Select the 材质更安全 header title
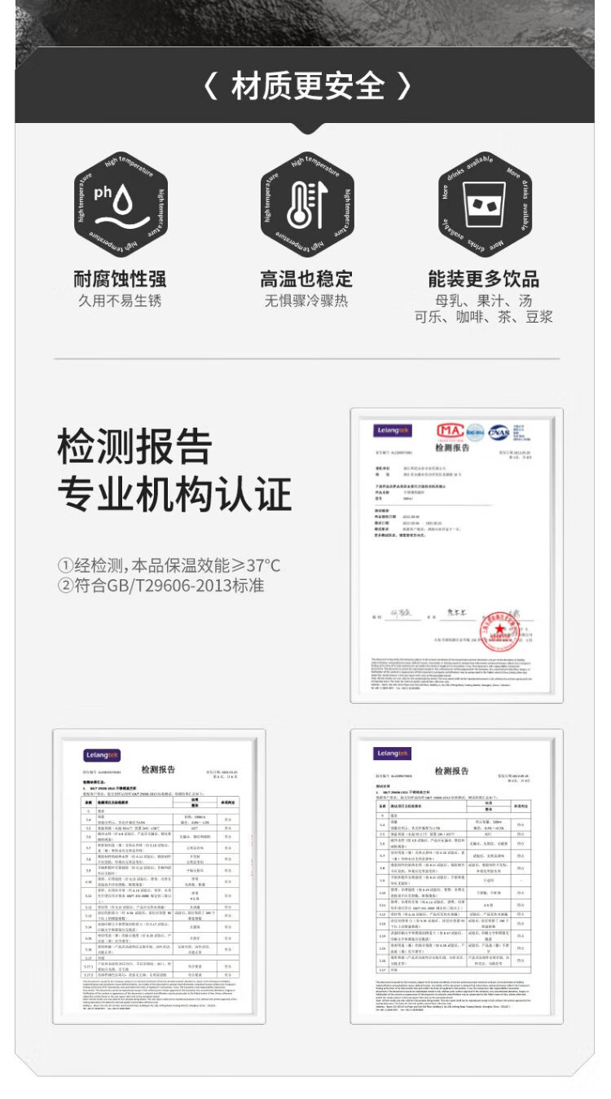The image size is (611, 1099). tap(306, 86)
